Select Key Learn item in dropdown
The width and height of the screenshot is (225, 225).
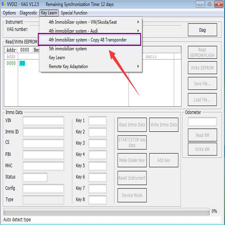pos(57,58)
